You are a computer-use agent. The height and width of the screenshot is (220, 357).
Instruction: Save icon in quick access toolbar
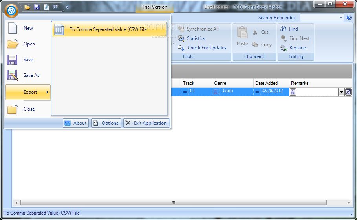[37, 7]
